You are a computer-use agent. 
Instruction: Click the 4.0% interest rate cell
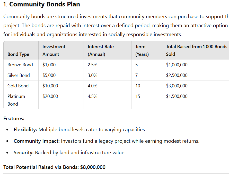92,86
